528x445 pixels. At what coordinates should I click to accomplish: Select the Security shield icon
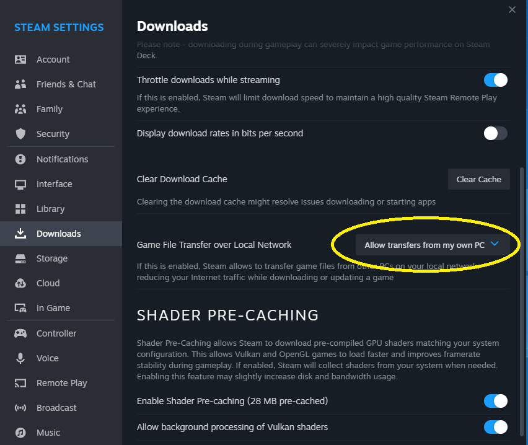click(20, 134)
